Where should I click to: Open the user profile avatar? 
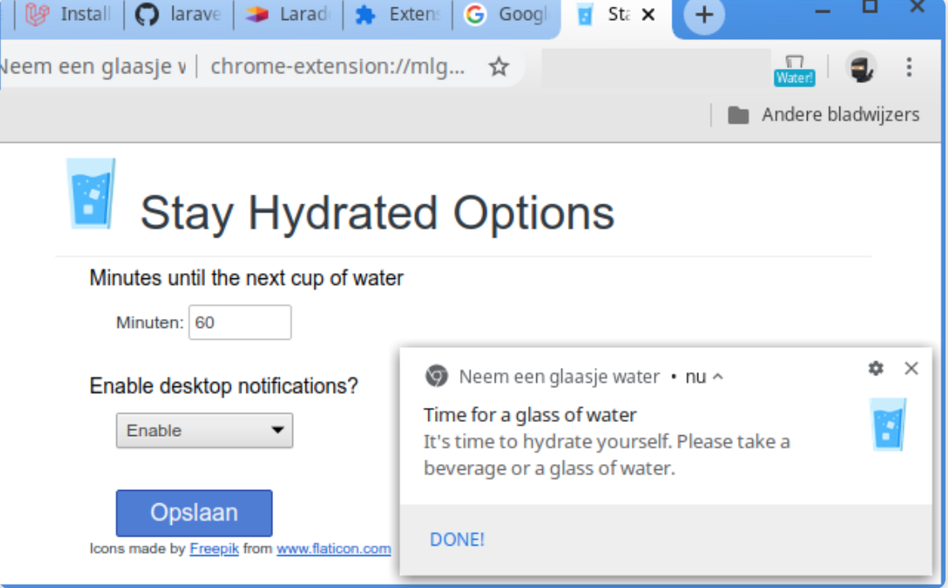point(862,67)
